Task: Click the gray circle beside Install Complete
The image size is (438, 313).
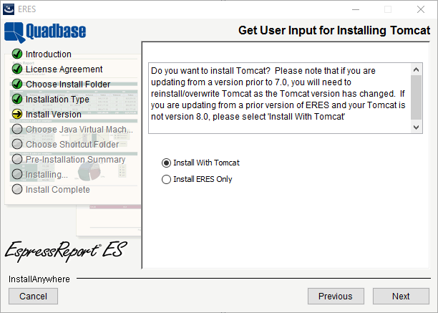Action: tap(17, 190)
